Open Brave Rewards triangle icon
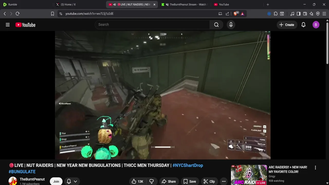The width and height of the screenshot is (329, 185). point(242,14)
